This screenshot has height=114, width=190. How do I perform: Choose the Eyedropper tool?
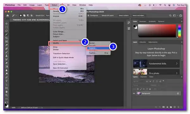coord(6,45)
